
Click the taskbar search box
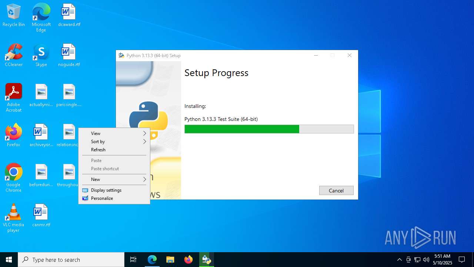click(71, 260)
